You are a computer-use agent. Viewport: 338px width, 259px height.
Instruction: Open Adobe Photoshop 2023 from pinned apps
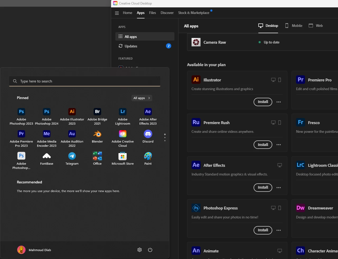click(21, 116)
